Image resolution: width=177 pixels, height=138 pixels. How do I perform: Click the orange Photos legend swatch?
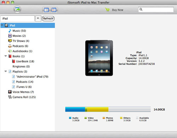pyautogui.click(x=104, y=118)
